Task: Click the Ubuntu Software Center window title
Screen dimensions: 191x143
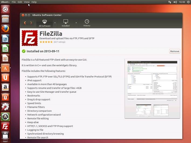Action: pos(47,15)
